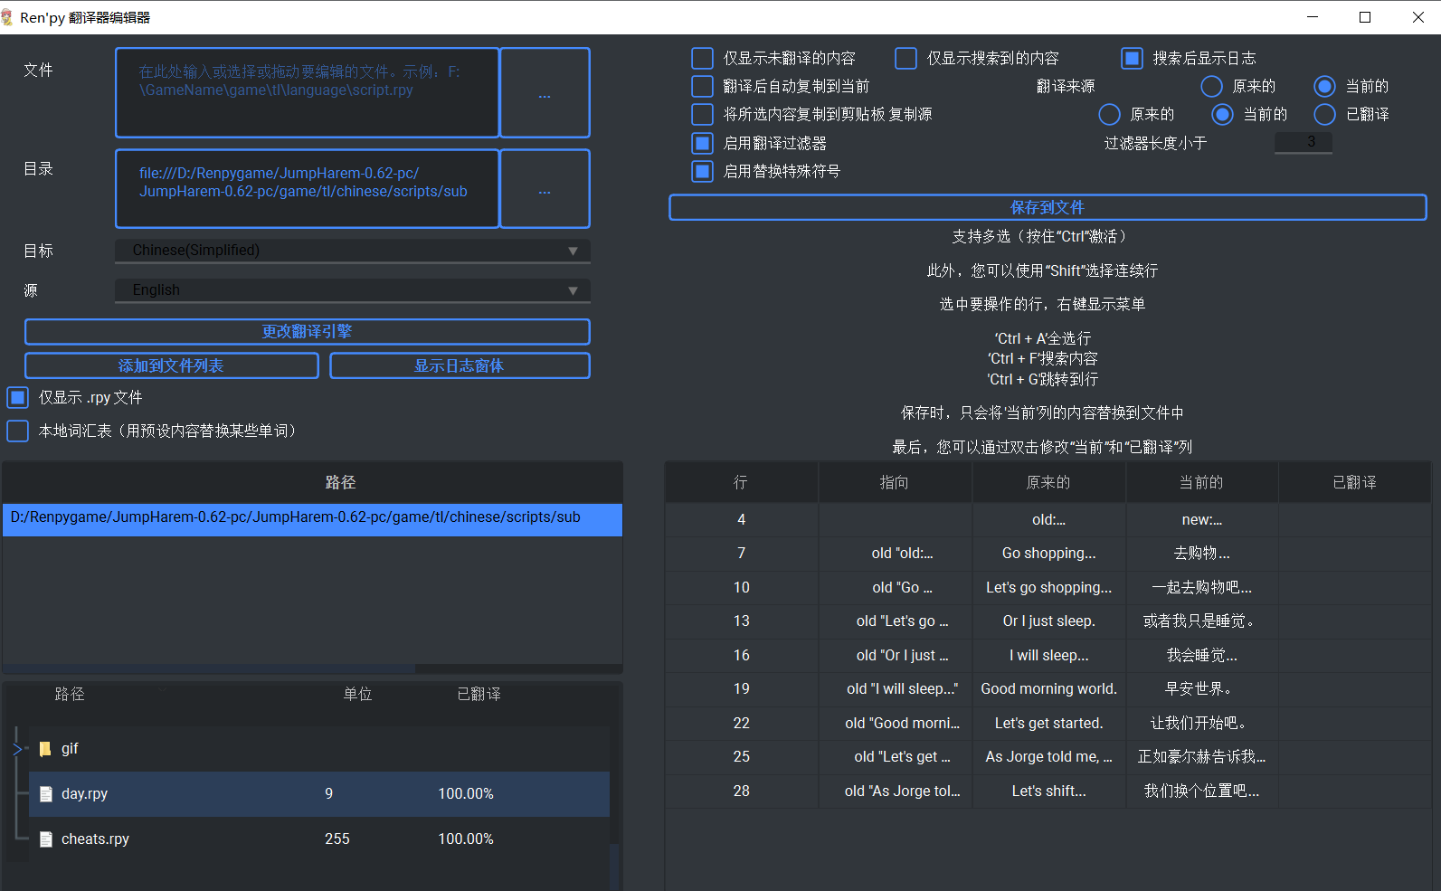Image resolution: width=1441 pixels, height=891 pixels.
Task: Click the browse … button beside 文件 field
Action: (545, 92)
